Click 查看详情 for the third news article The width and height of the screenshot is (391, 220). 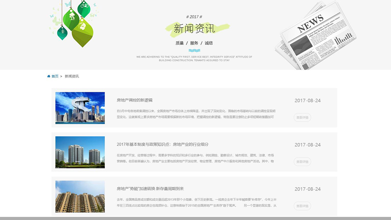click(x=302, y=206)
